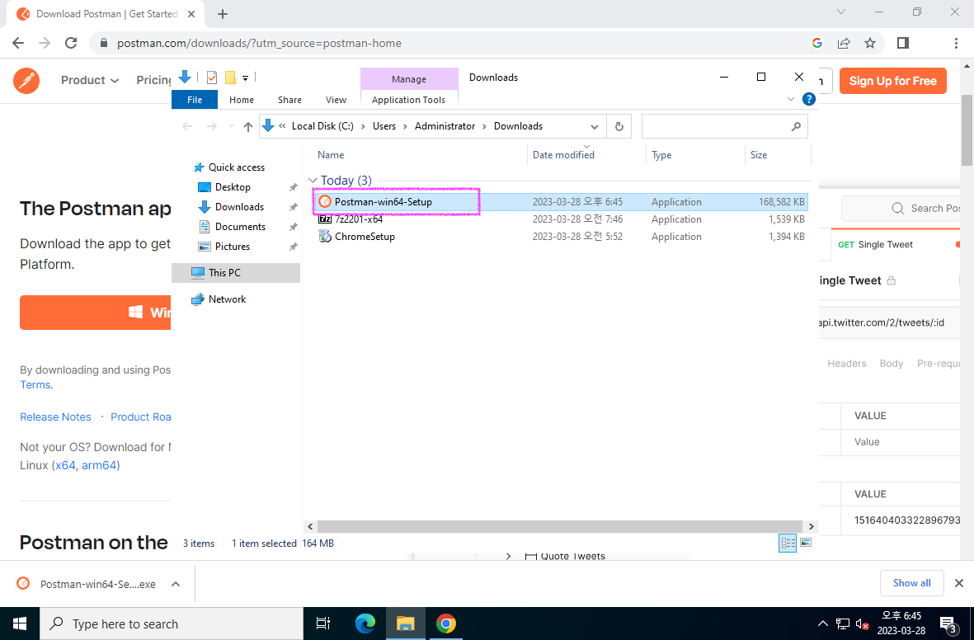Screen dimensions: 974x640
Task: Click Local Disk (C:) breadcrumb
Action: [x=322, y=126]
